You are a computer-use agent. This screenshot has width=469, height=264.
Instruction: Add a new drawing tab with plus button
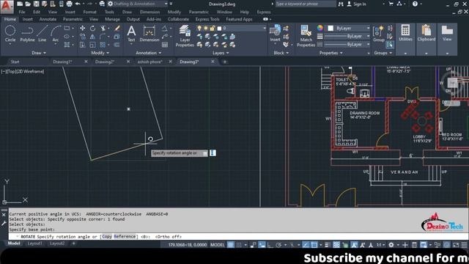(x=225, y=62)
